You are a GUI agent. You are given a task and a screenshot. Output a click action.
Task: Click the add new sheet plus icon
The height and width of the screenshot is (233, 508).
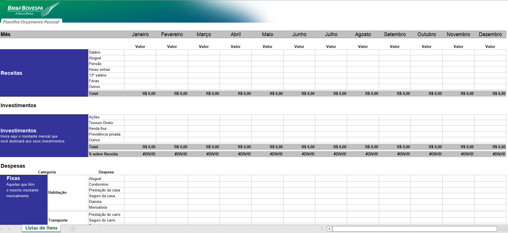[73, 229]
